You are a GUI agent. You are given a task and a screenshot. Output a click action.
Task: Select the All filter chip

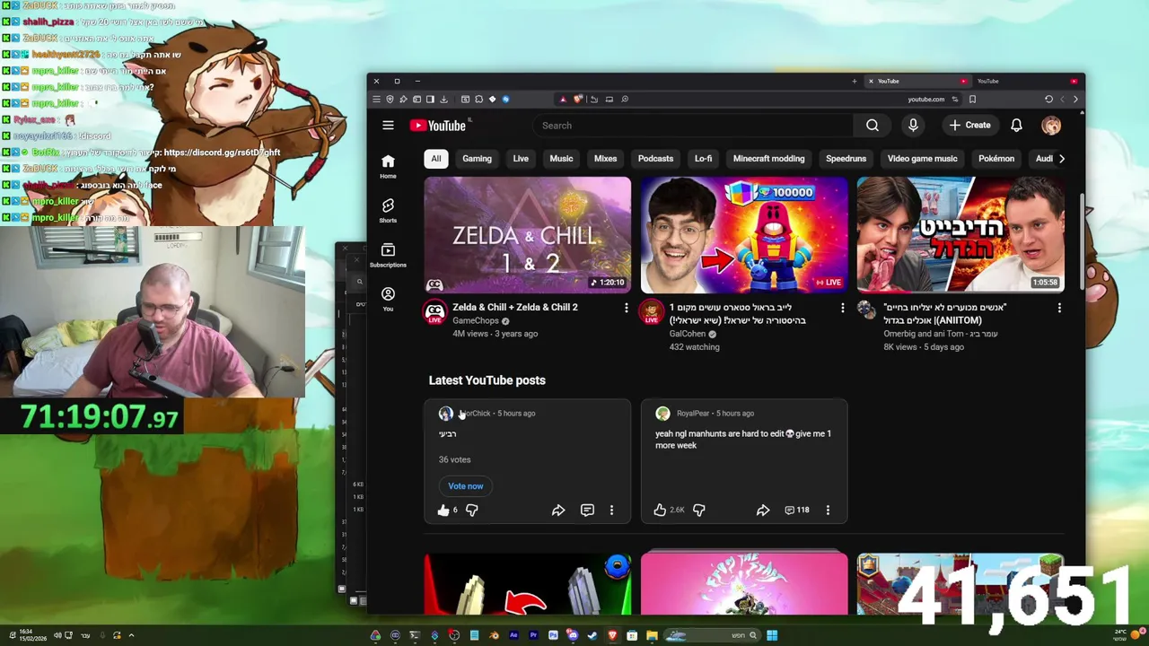[435, 159]
